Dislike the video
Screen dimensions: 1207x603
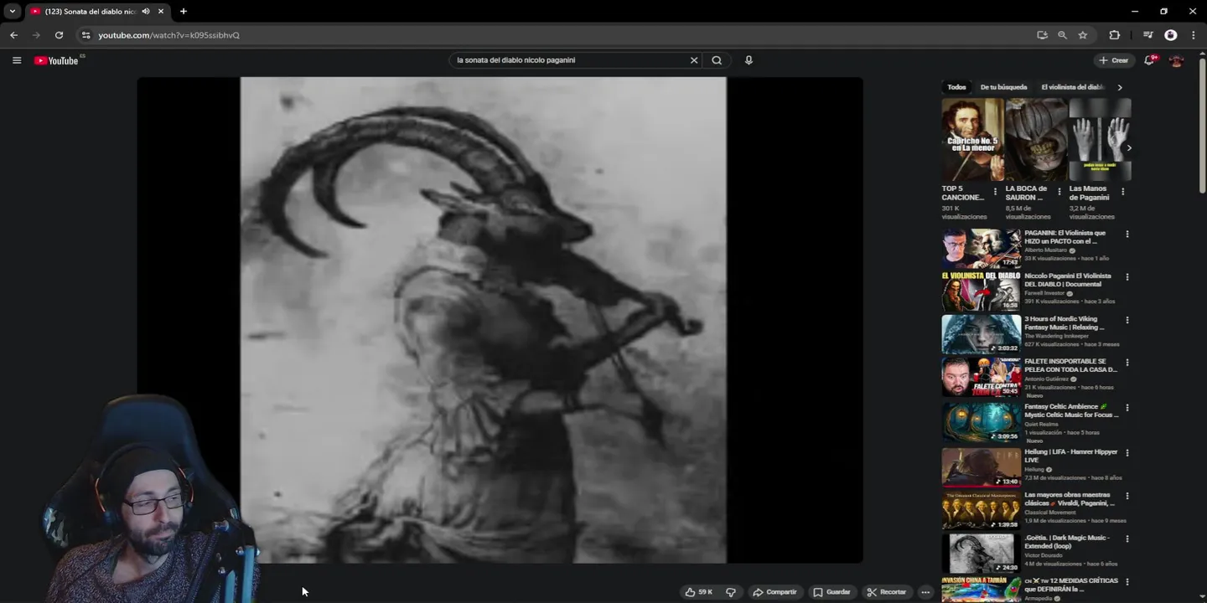(x=731, y=592)
